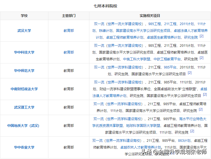Click the 教育部 link in 华中科技大学 row

point(69,52)
